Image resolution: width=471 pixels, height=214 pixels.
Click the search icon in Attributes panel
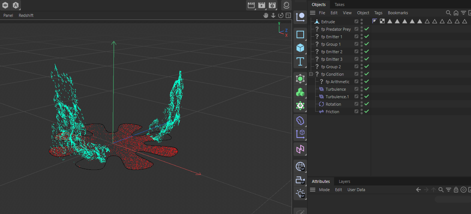(441, 190)
